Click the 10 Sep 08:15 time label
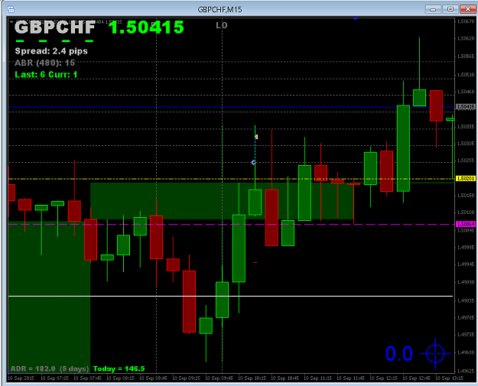This screenshot has width=478, height=386. pos(120,378)
